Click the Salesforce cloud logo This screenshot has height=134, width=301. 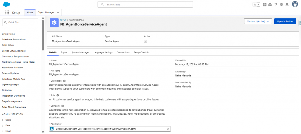pos(6,4)
